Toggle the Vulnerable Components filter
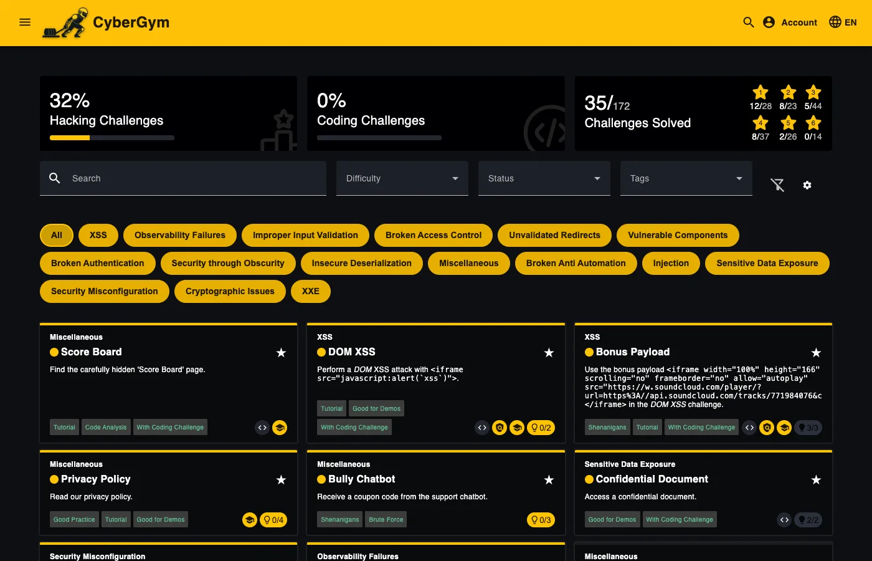Screen dimensions: 872x561 678,235
